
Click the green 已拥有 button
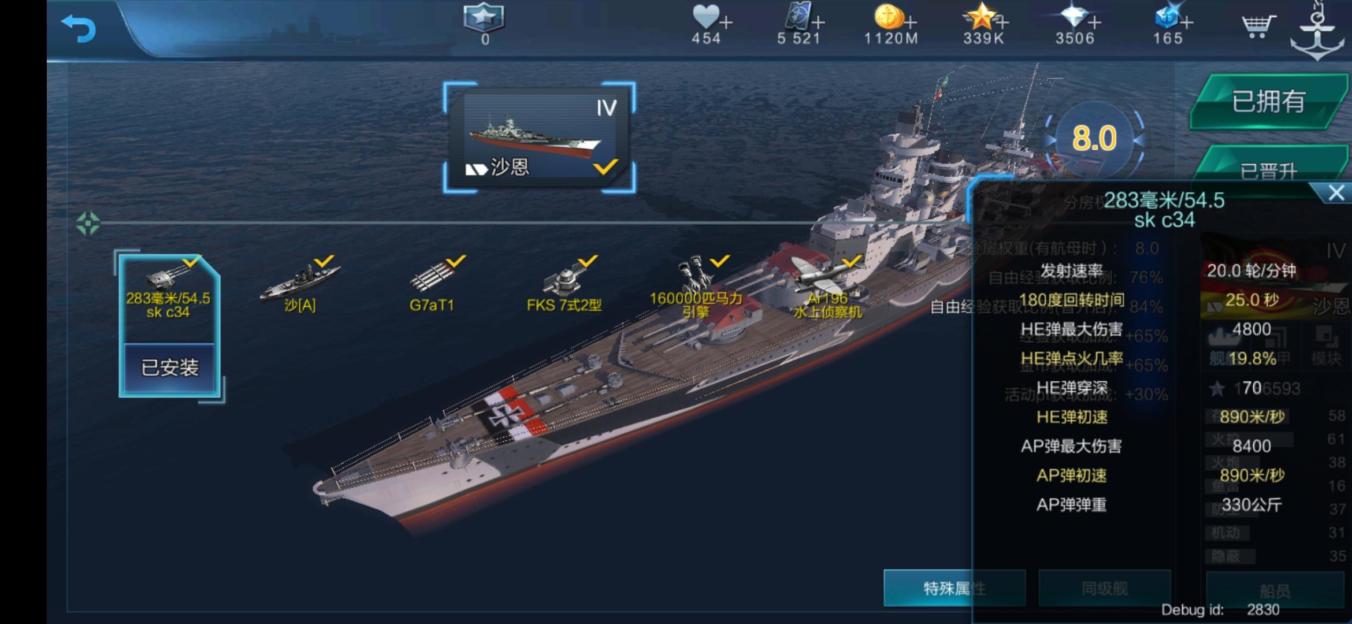pos(1268,102)
